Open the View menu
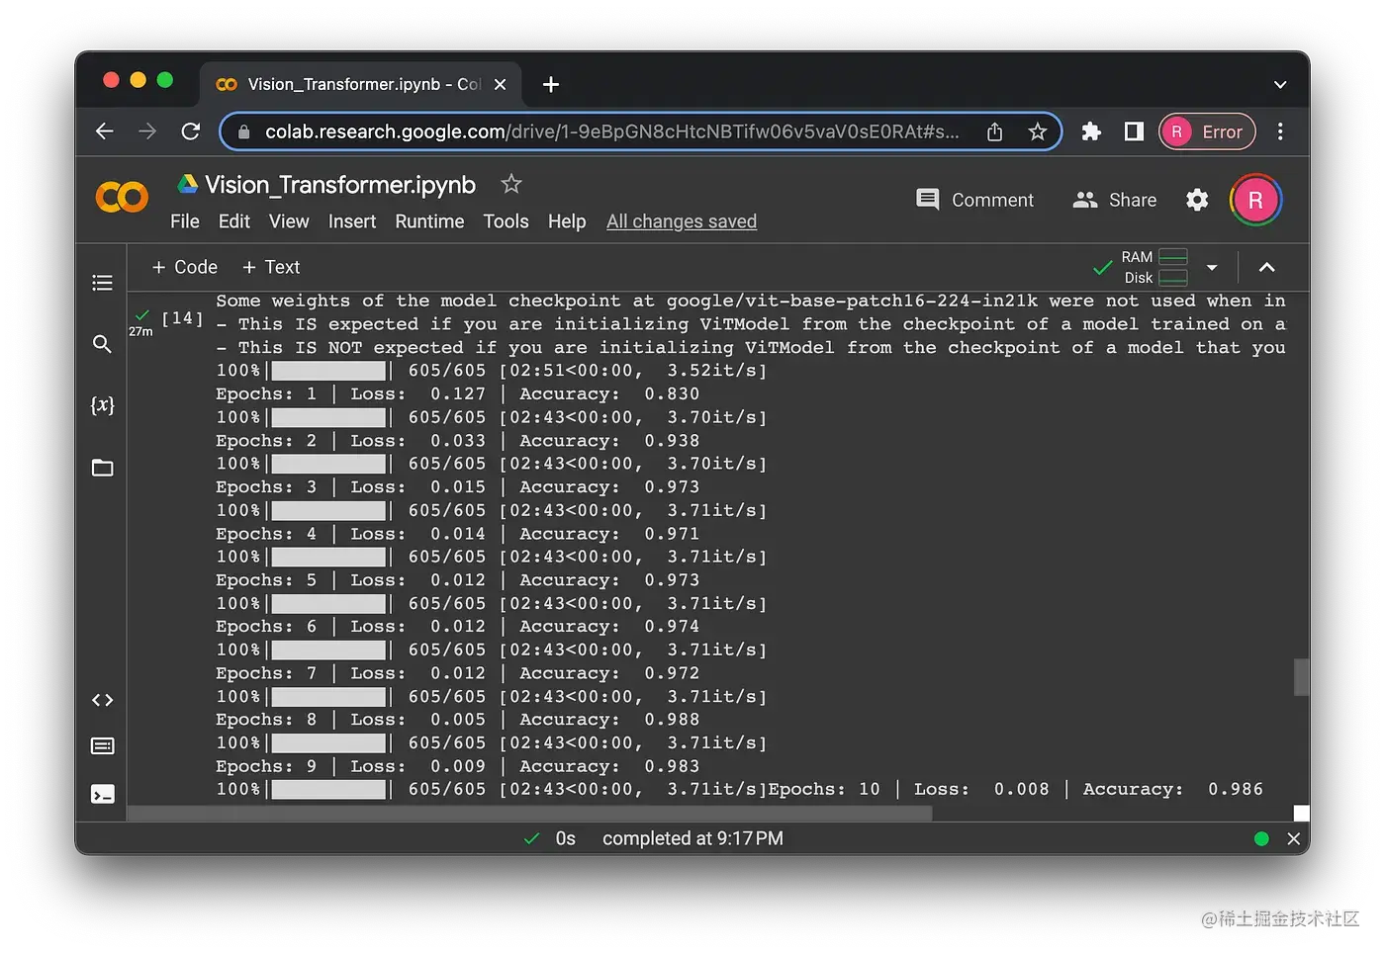Screen dimensions: 1385x954 [289, 221]
